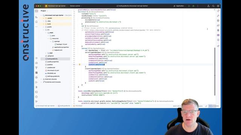Screen dimensions: 241x135
Task: Click the Debug bug icon
Action: [x=193, y=6]
